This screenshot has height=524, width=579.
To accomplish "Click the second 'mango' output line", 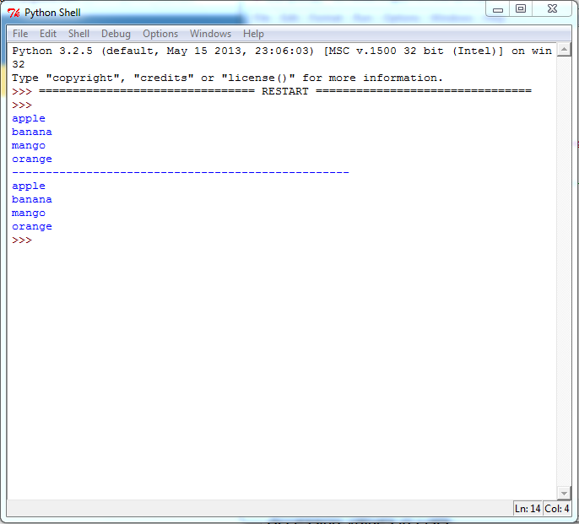I will tap(29, 213).
